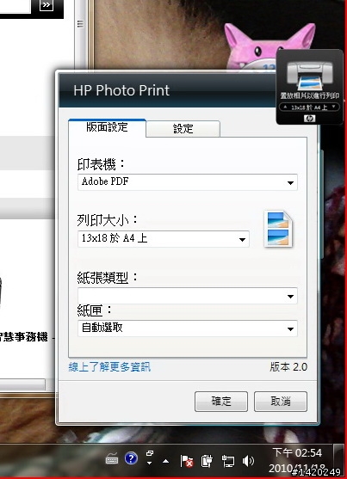
Task: Click the two-photo page layout preview icon
Action: point(278,229)
